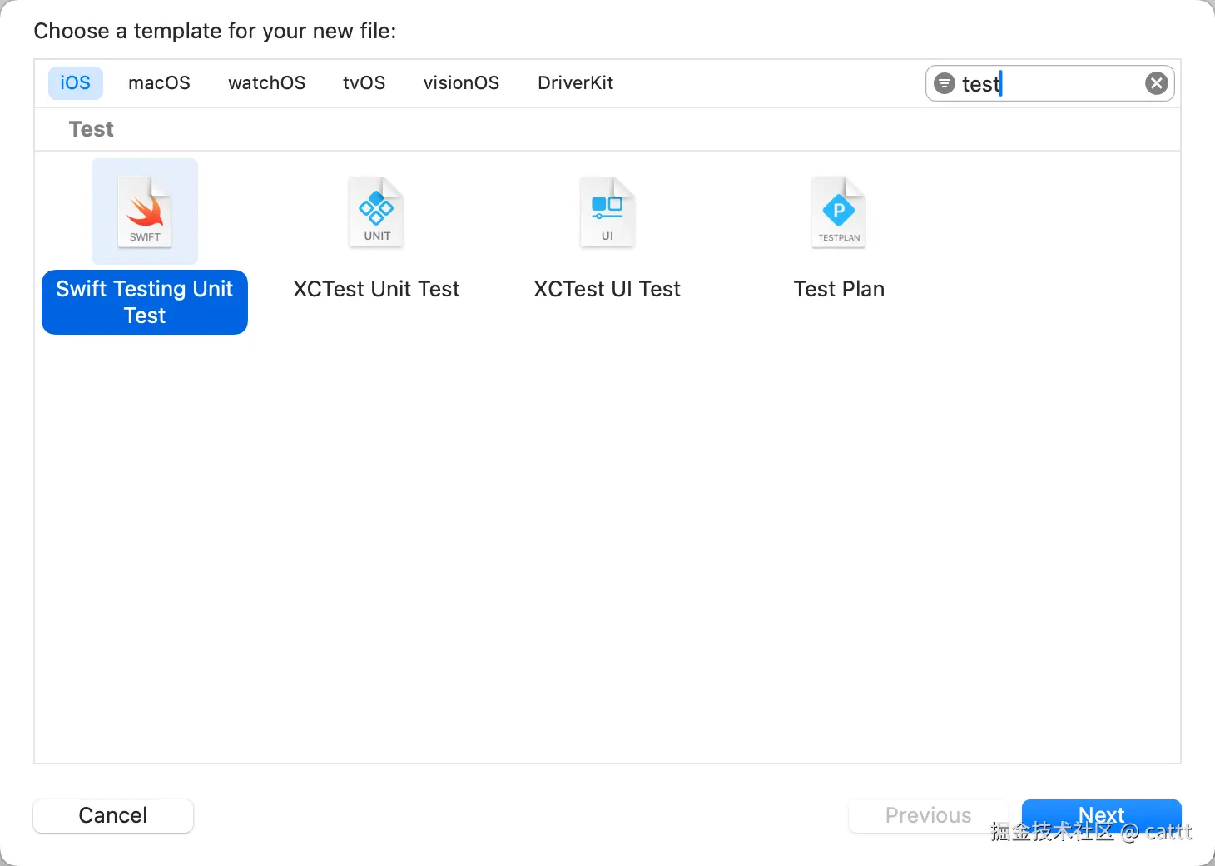Click the filter icon in the search field
The height and width of the screenshot is (866, 1215).
pos(944,83)
